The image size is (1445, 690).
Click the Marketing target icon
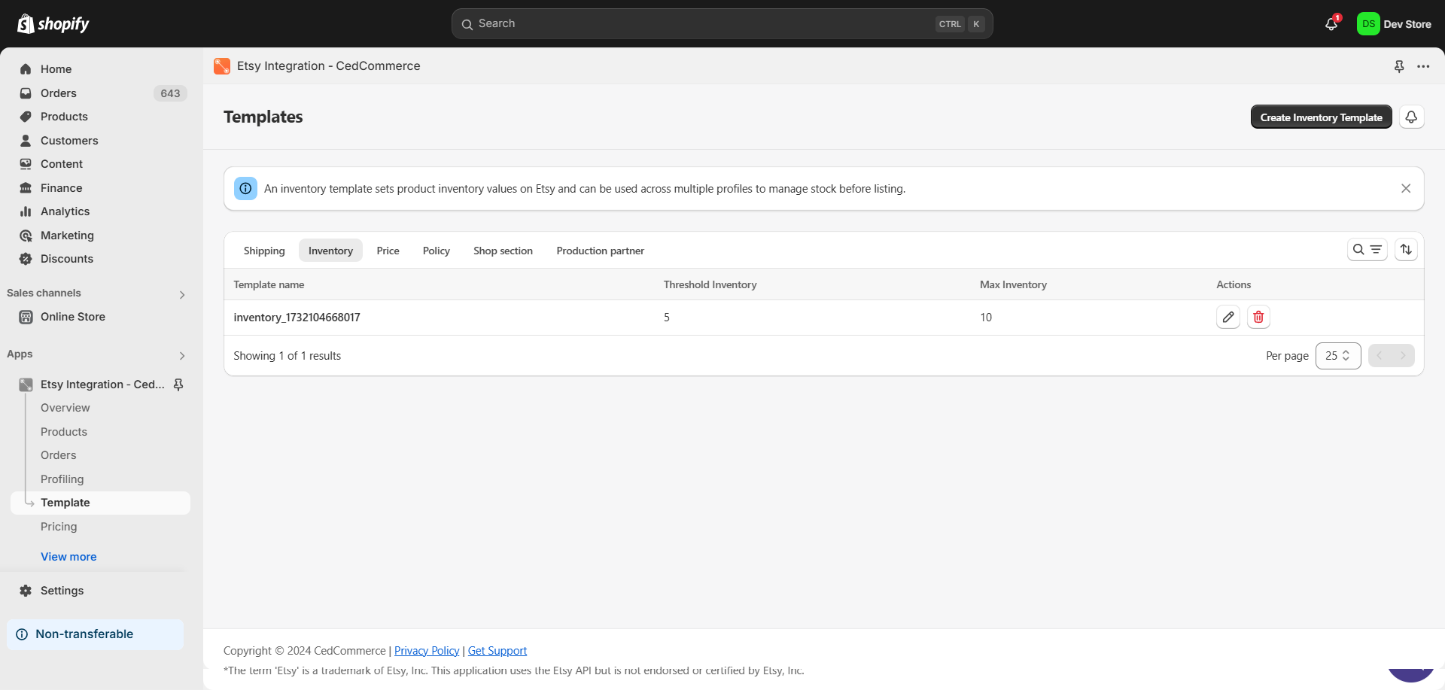(26, 236)
